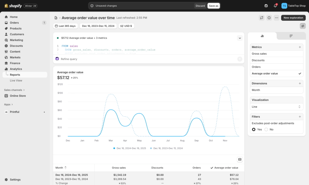The image size is (309, 185).
Task: Open the Last 365 days date picker
Action: point(65,26)
